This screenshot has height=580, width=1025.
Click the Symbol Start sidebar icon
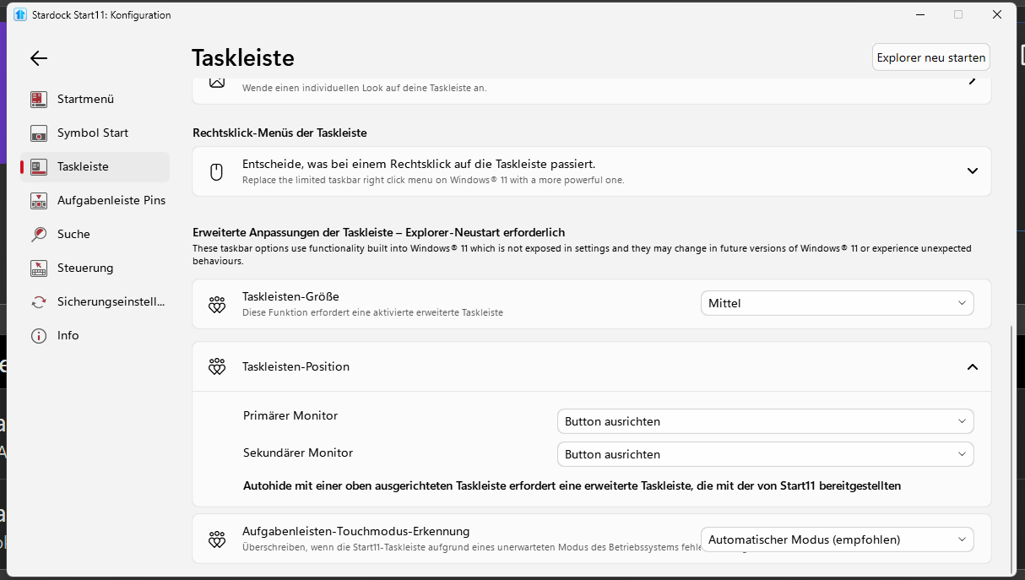(39, 133)
